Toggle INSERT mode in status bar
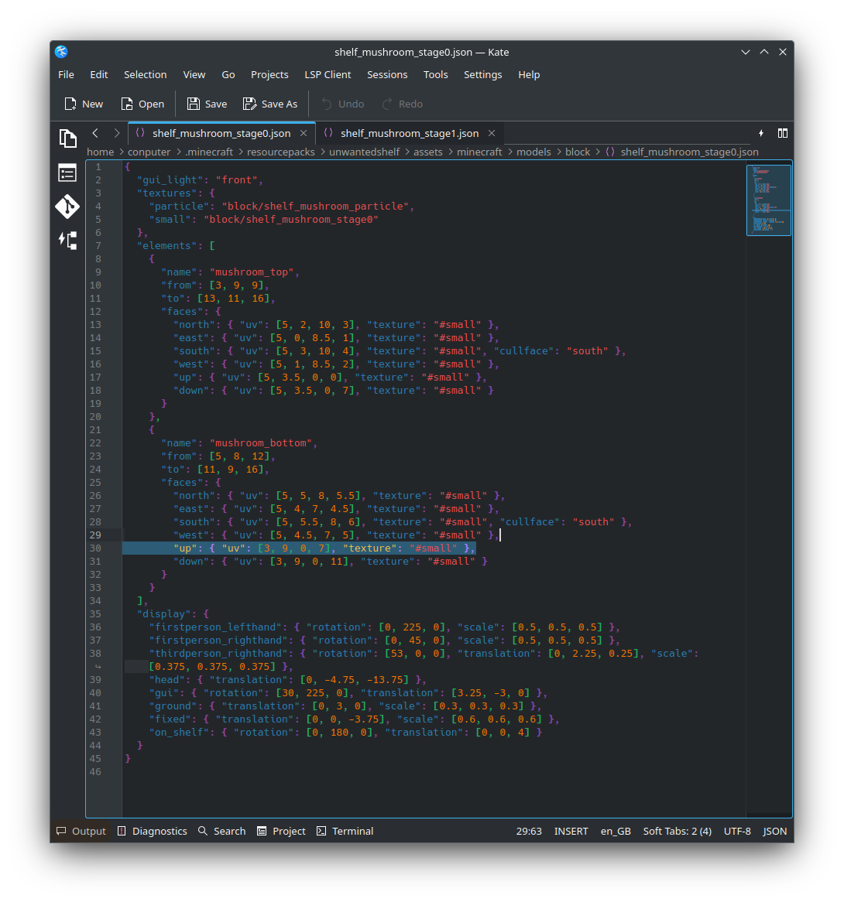The height and width of the screenshot is (902, 844). [x=571, y=832]
